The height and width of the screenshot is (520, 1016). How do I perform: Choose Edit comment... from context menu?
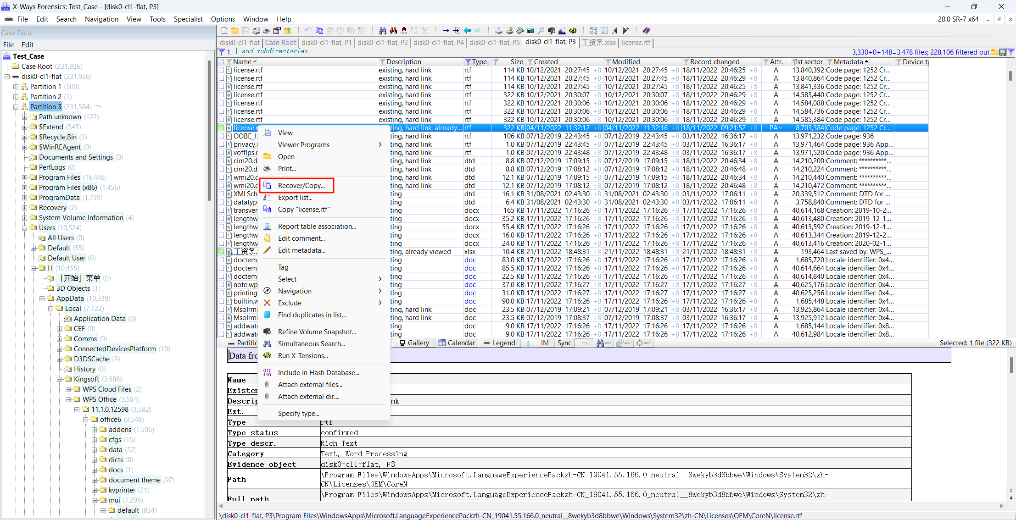point(301,238)
